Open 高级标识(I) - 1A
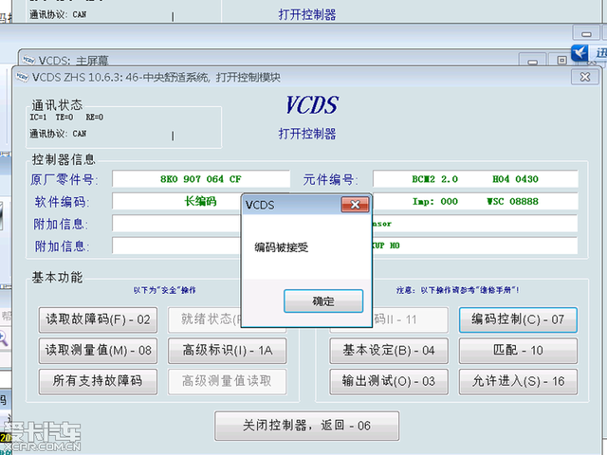The image size is (607, 455). [226, 350]
